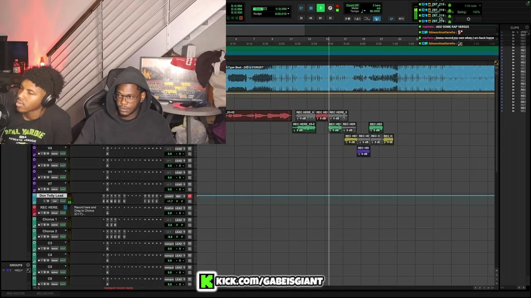Toggle the metronome click button
Screen dimensions: 531x298
point(357,19)
